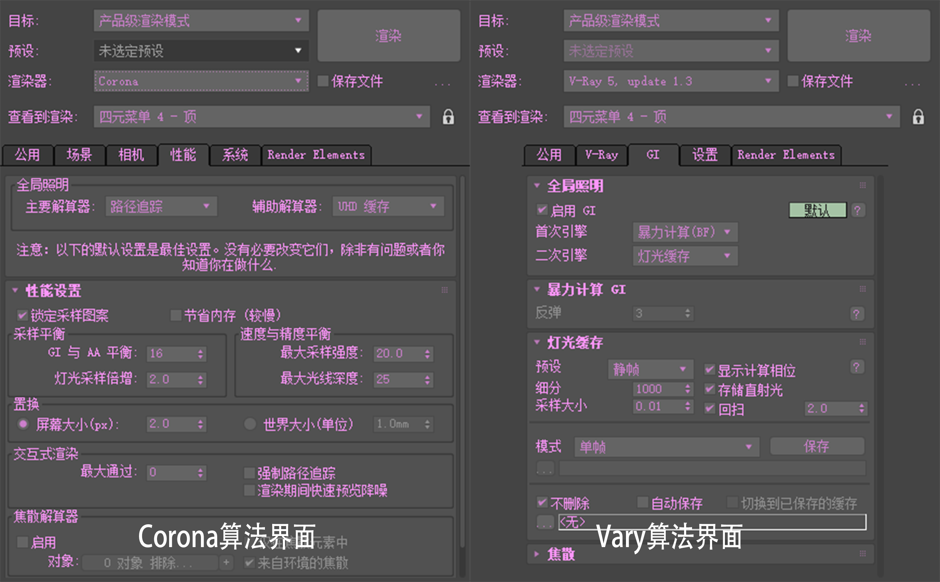
Task: Open 主要解算器 路径追踪 dropdown
Action: coord(162,206)
